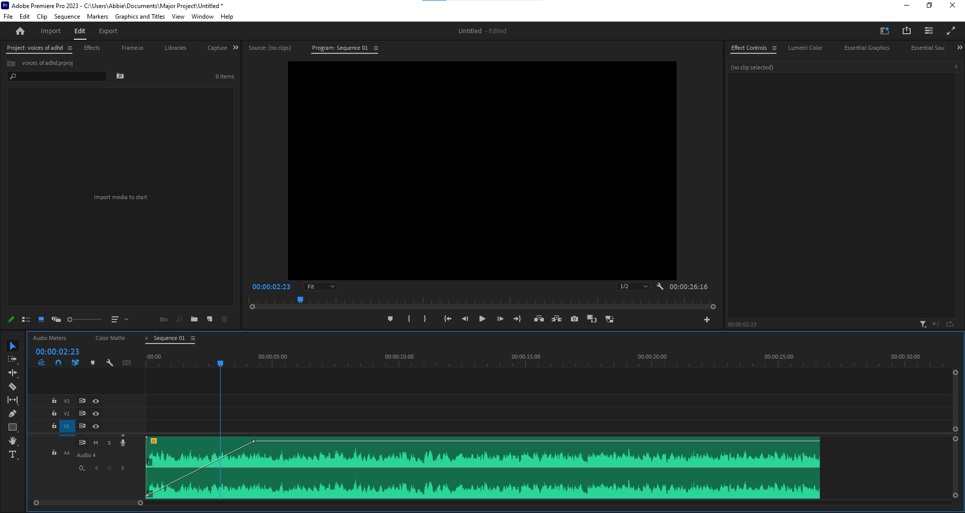Click the Ripple Edit tool
Screen dimensions: 965x513
(x=13, y=373)
